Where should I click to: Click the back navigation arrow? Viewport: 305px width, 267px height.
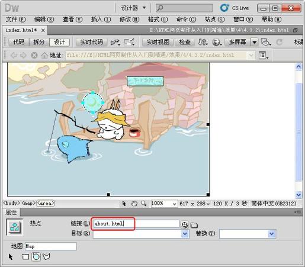coord(14,55)
